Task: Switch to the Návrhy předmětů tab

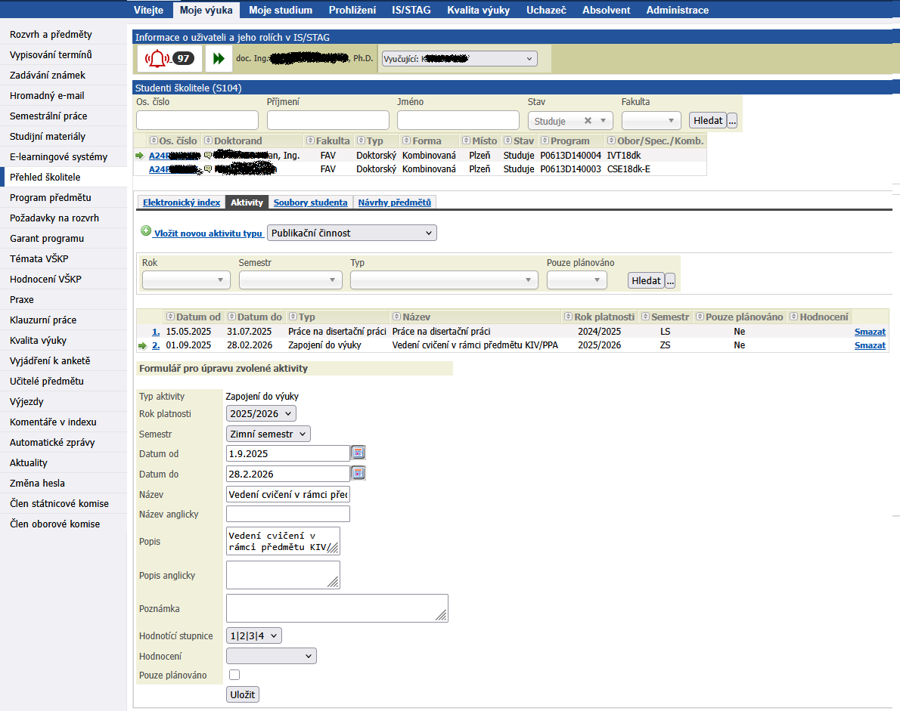Action: (394, 202)
